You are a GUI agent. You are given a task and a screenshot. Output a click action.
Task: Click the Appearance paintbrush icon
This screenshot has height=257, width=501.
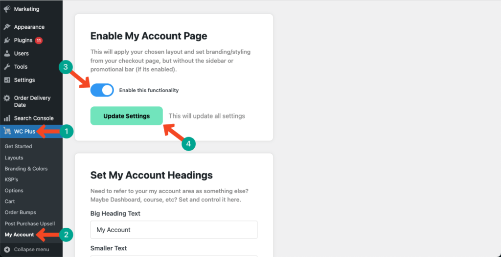tap(7, 27)
